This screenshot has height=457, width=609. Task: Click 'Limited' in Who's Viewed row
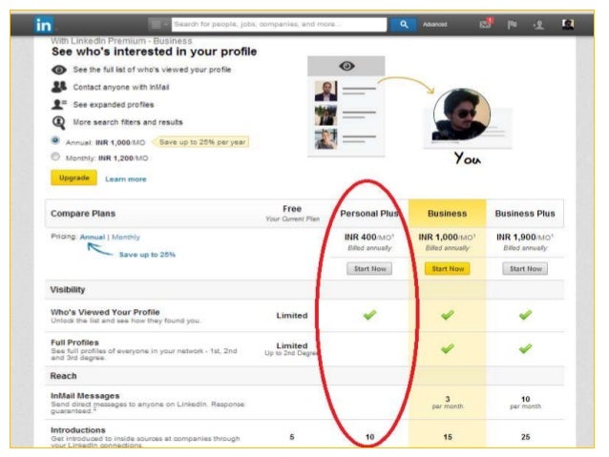pyautogui.click(x=292, y=316)
